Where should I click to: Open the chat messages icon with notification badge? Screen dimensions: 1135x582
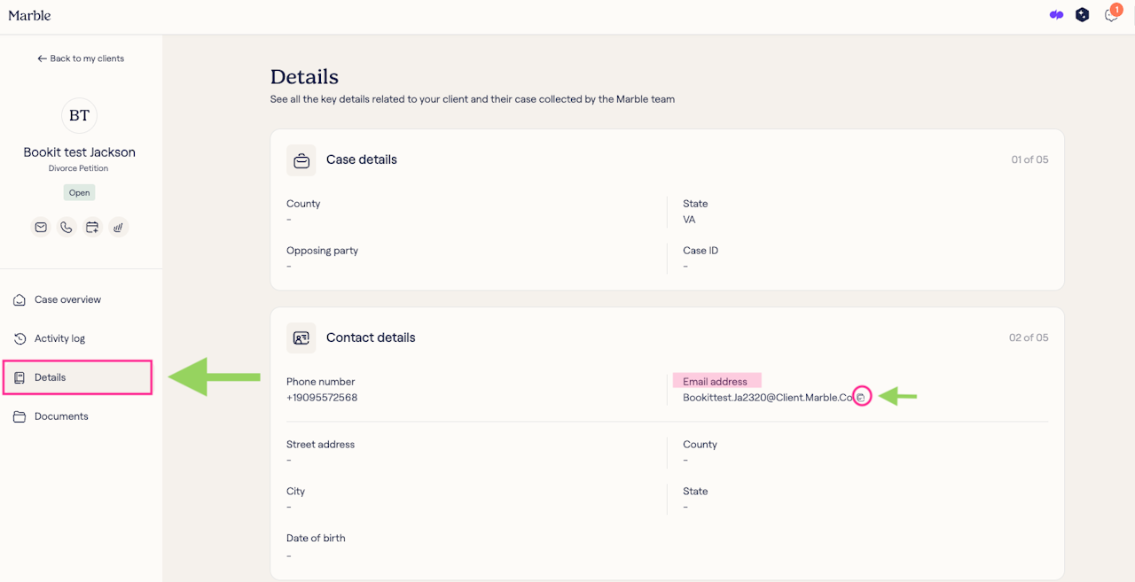click(x=1111, y=15)
